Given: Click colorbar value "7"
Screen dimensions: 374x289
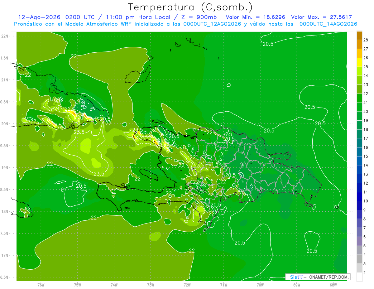Looking at the screenshot, I should click(x=364, y=228).
